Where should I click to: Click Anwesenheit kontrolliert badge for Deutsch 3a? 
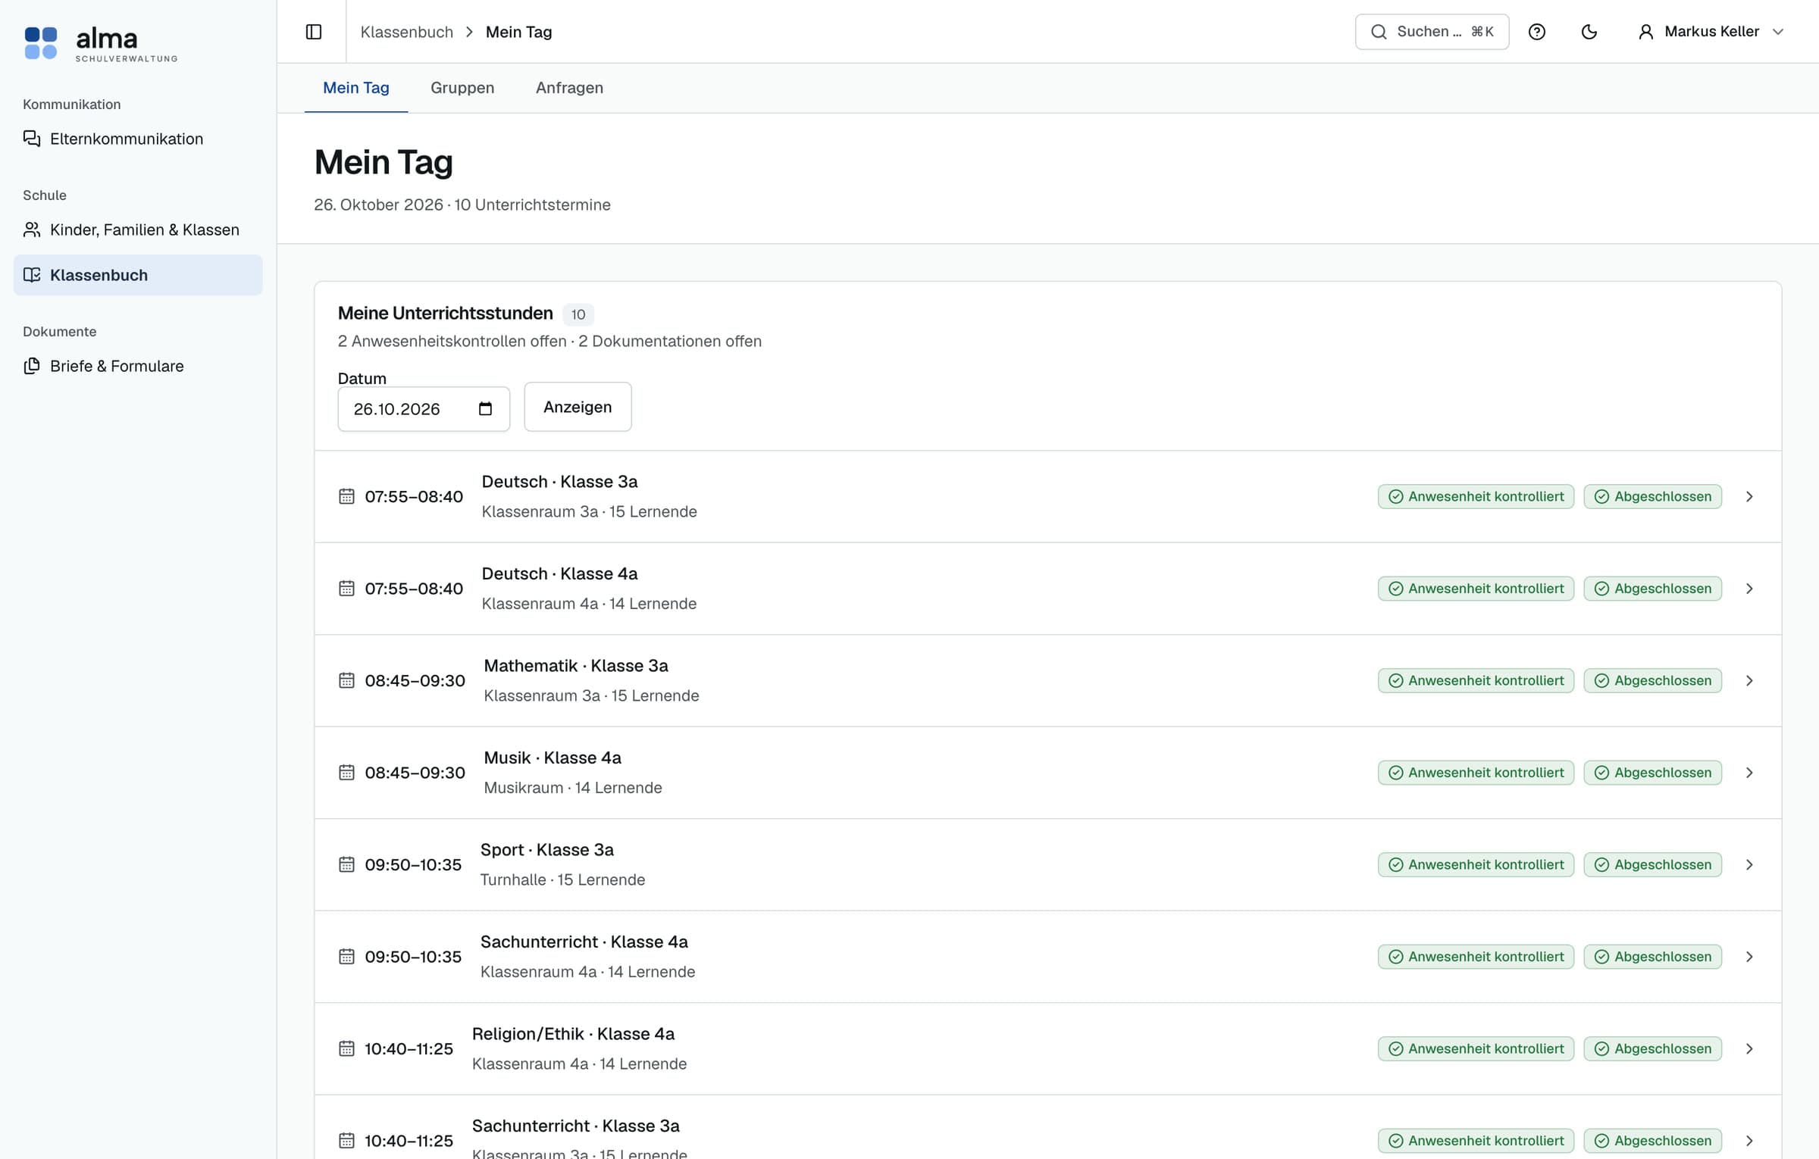[1476, 496]
